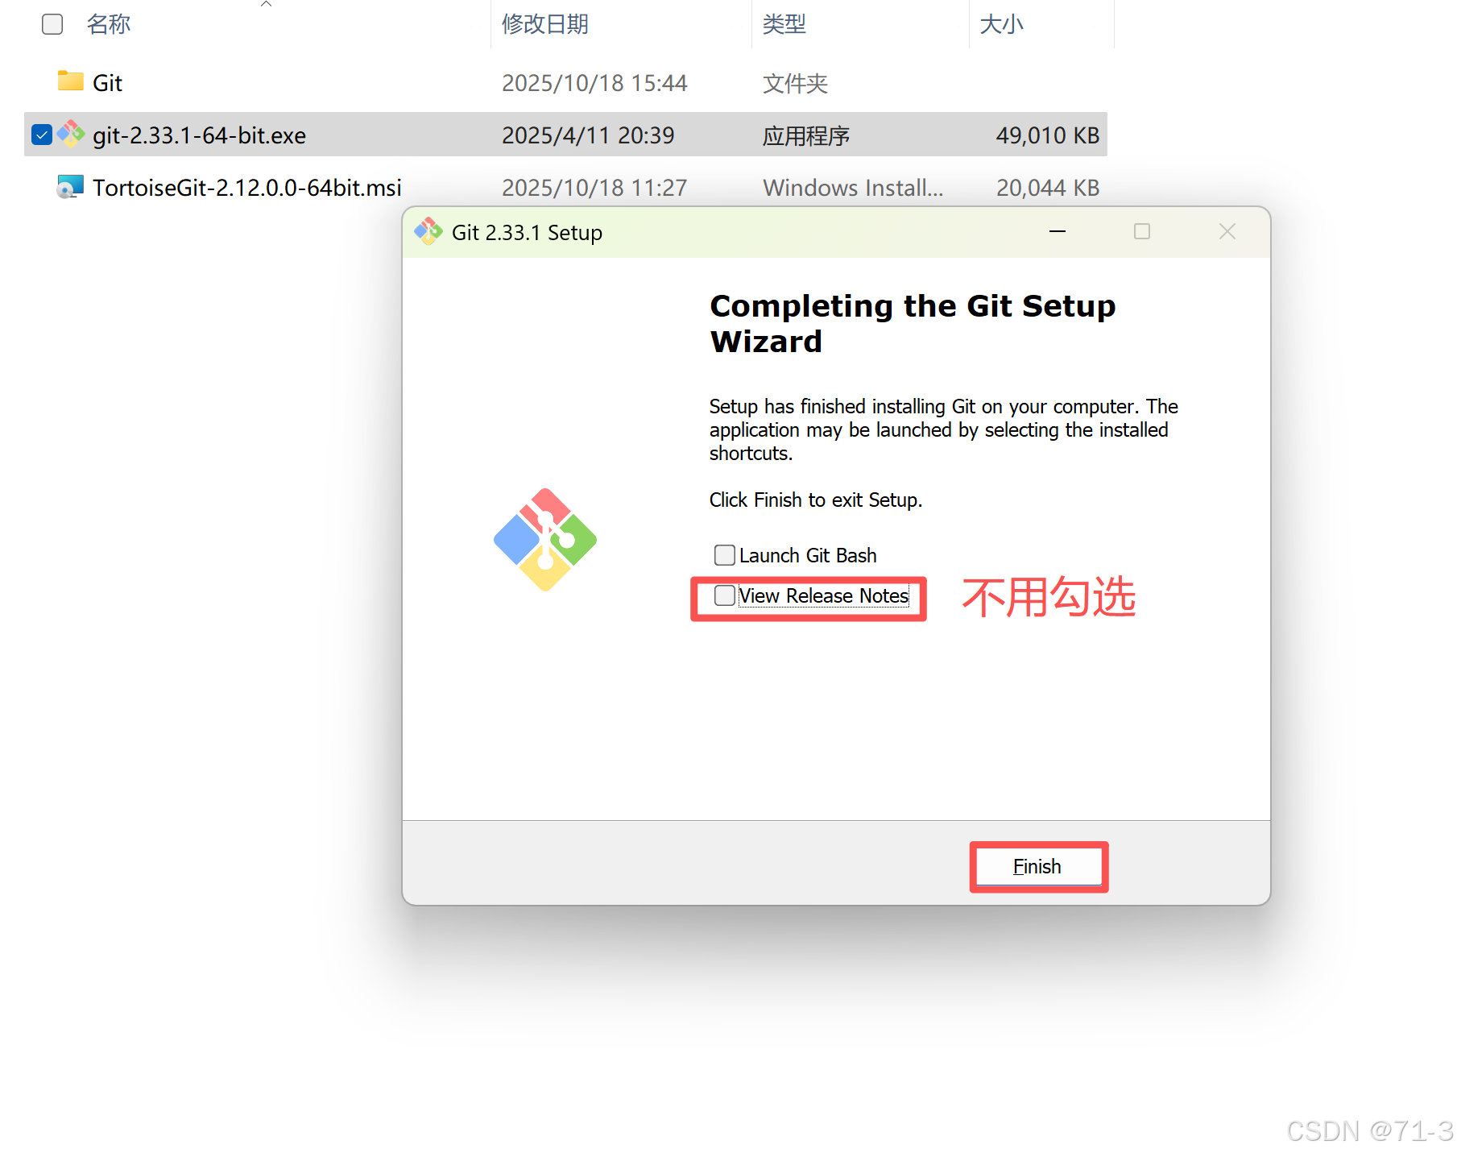This screenshot has width=1457, height=1157.
Task: Click Finish to exit Setup
Action: coord(1038,866)
